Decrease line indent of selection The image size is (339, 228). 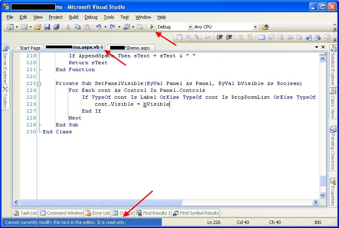tap(219, 37)
